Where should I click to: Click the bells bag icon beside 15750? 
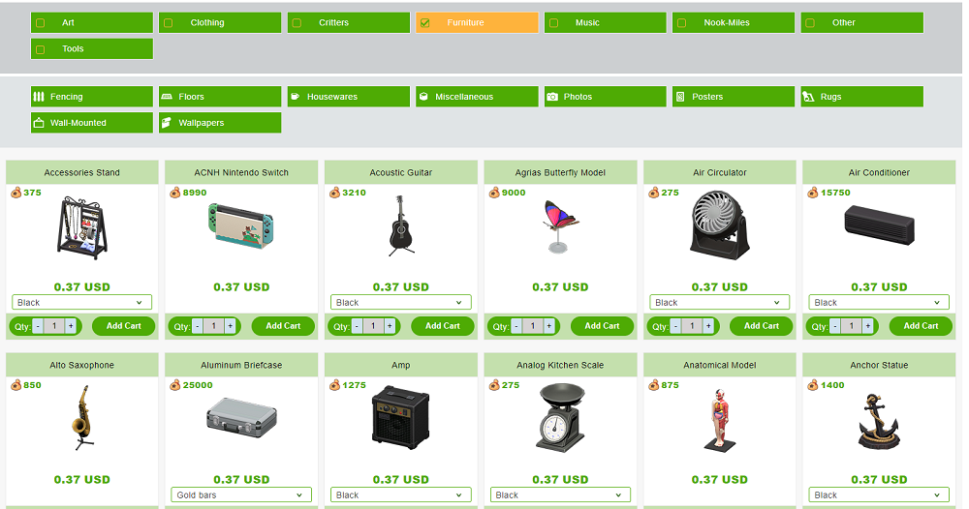[813, 193]
